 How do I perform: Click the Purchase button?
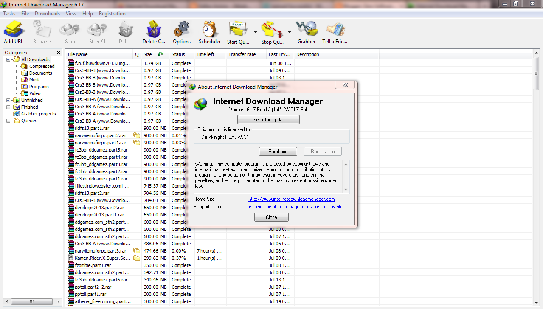(278, 152)
